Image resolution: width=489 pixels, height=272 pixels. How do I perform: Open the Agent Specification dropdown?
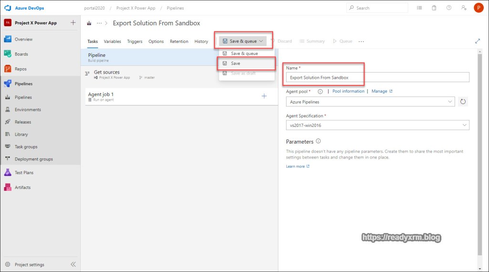click(465, 125)
